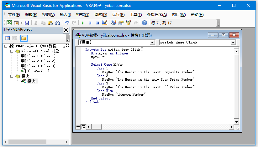Click the 'End Select' code line

(x=100, y=98)
